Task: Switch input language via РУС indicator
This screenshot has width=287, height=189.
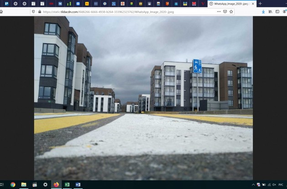Action: [280, 184]
